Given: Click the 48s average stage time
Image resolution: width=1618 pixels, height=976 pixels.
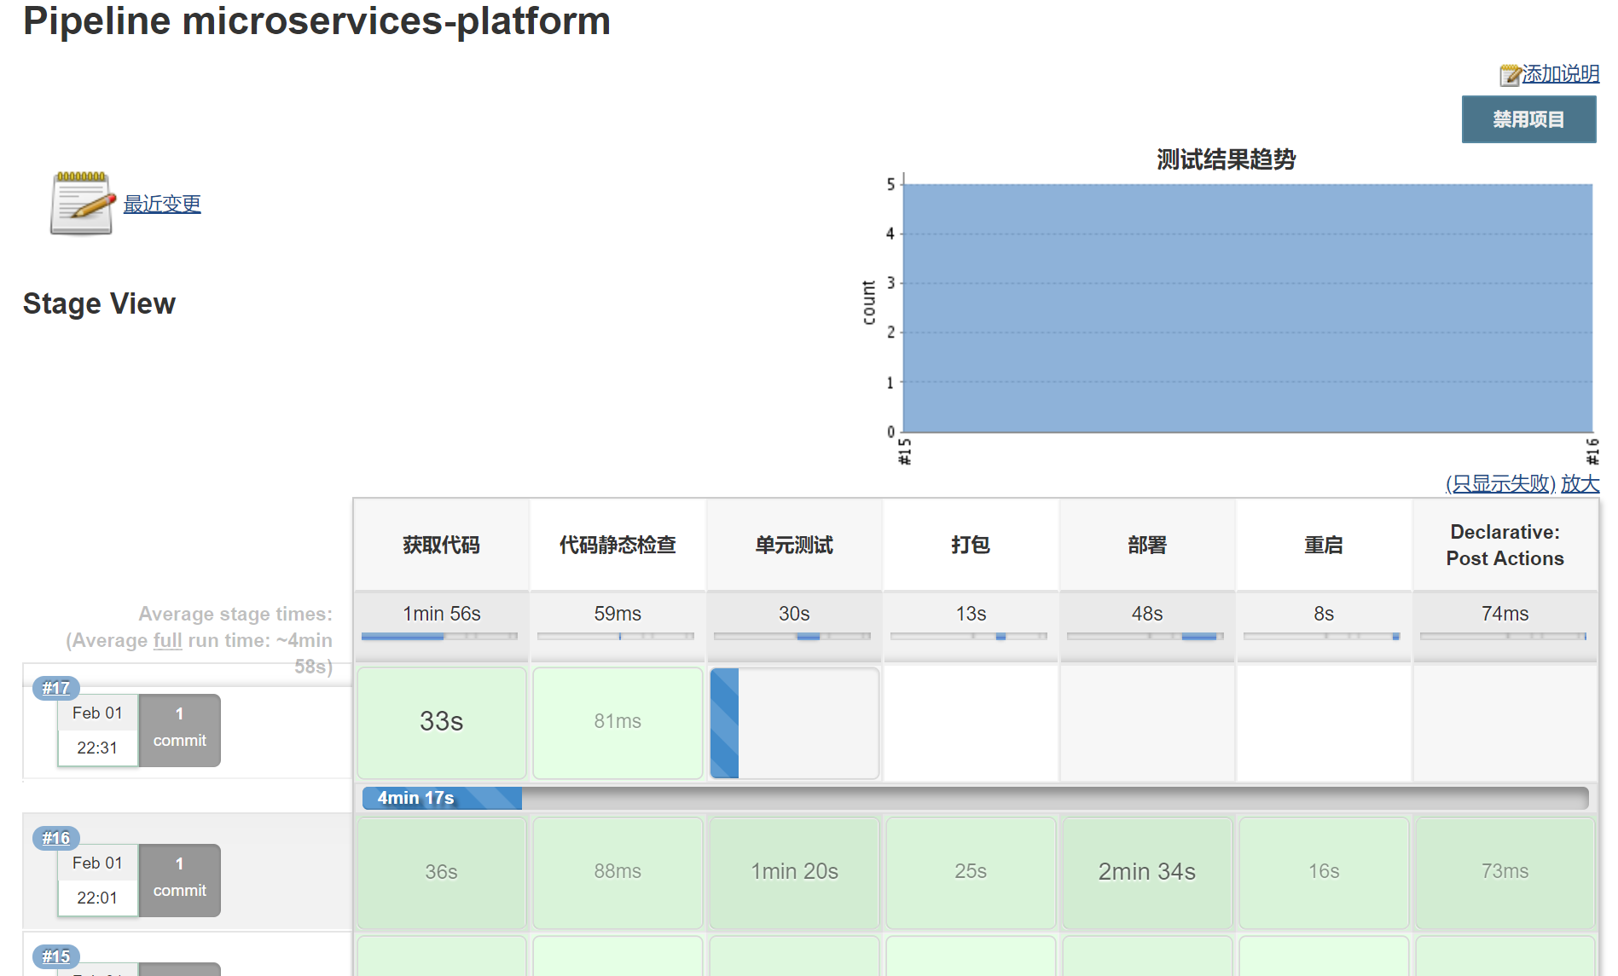Looking at the screenshot, I should (1147, 614).
